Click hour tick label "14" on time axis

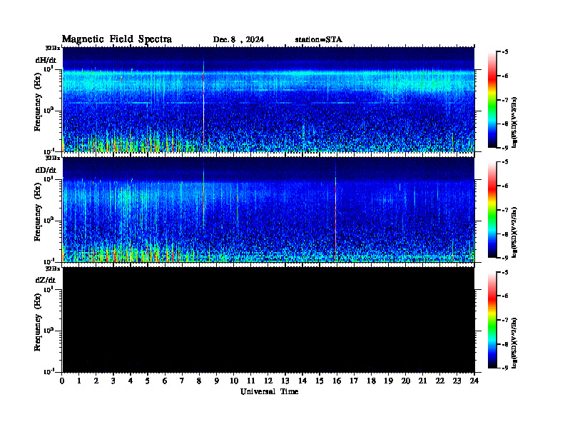tap(302, 381)
